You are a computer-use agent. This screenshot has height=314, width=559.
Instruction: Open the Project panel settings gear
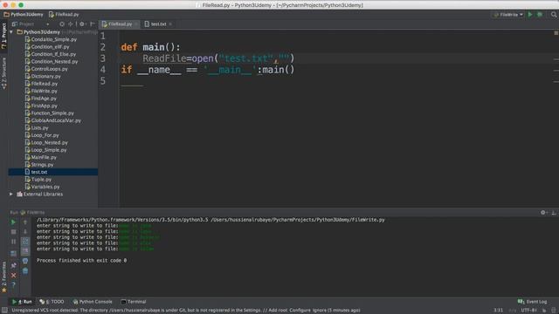tap(82, 24)
